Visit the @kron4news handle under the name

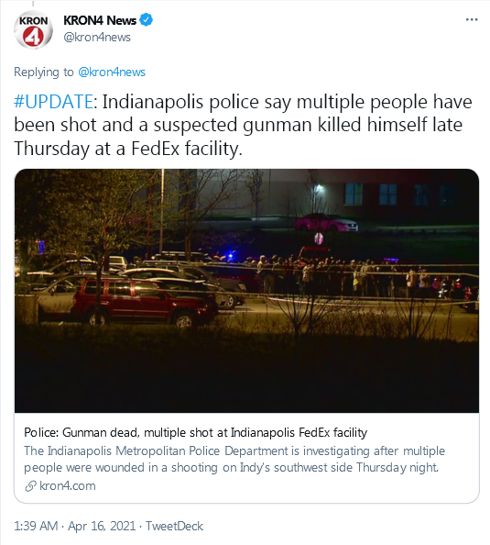pos(97,38)
